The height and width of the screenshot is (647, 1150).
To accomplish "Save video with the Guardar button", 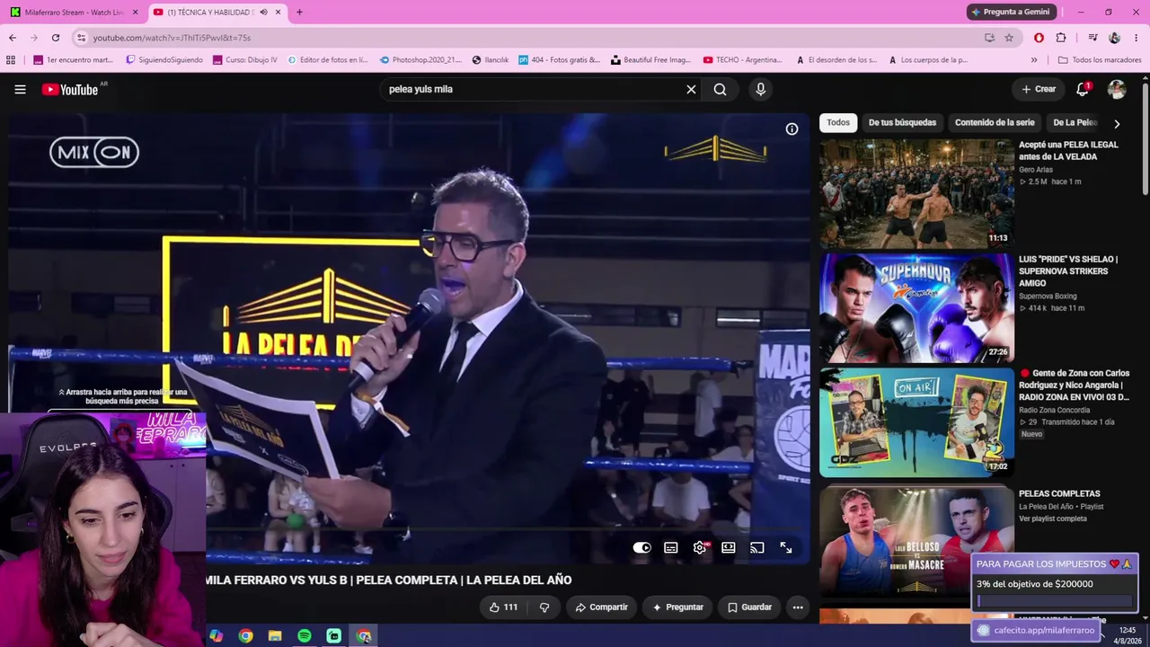I will pyautogui.click(x=749, y=607).
